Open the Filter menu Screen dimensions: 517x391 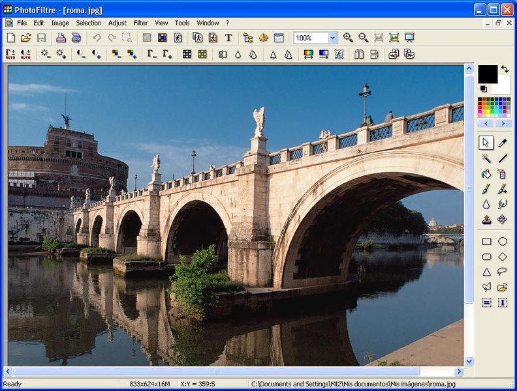coord(140,23)
